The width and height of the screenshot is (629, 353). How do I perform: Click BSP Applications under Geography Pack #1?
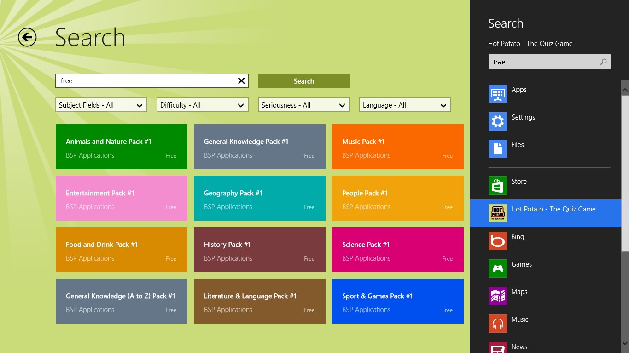point(228,207)
